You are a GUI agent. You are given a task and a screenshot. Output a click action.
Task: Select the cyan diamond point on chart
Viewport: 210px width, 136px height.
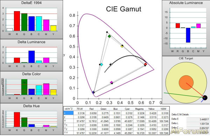[x=101, y=65]
